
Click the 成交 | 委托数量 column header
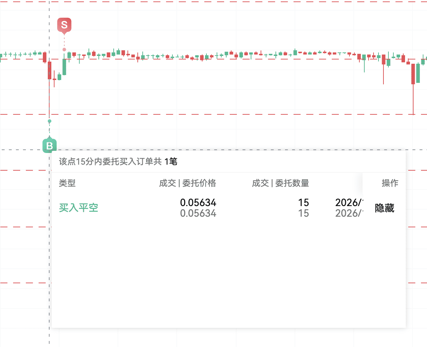[x=280, y=183]
